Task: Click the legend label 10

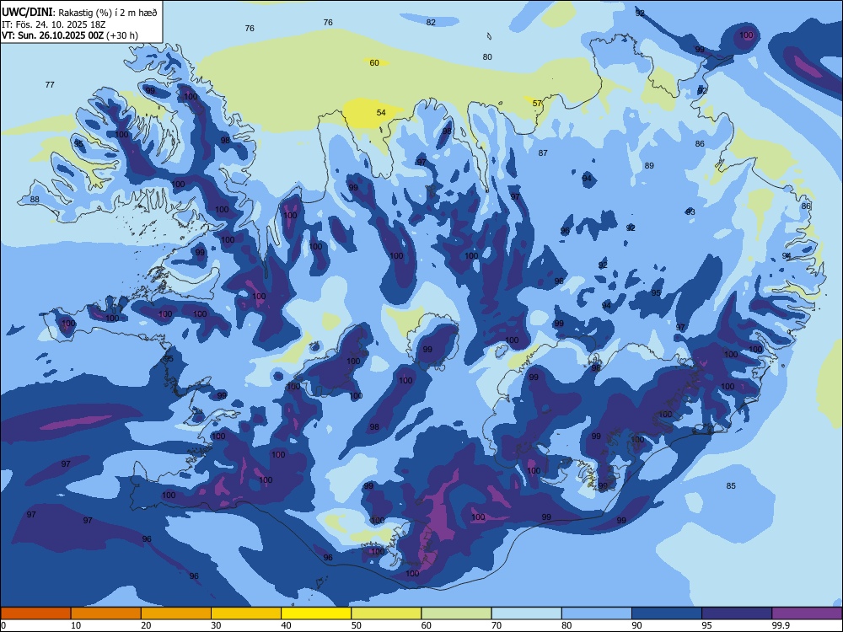Action: pos(76,625)
